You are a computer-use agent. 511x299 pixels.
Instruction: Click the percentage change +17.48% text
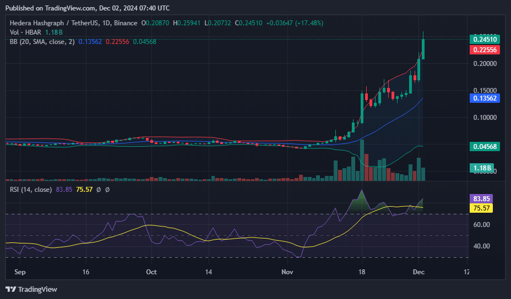(x=309, y=23)
